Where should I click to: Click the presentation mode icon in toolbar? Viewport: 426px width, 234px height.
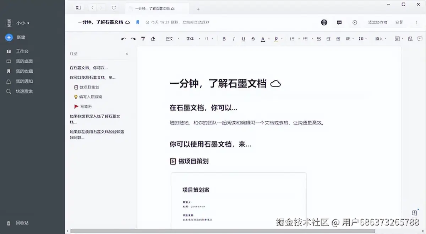[420, 39]
